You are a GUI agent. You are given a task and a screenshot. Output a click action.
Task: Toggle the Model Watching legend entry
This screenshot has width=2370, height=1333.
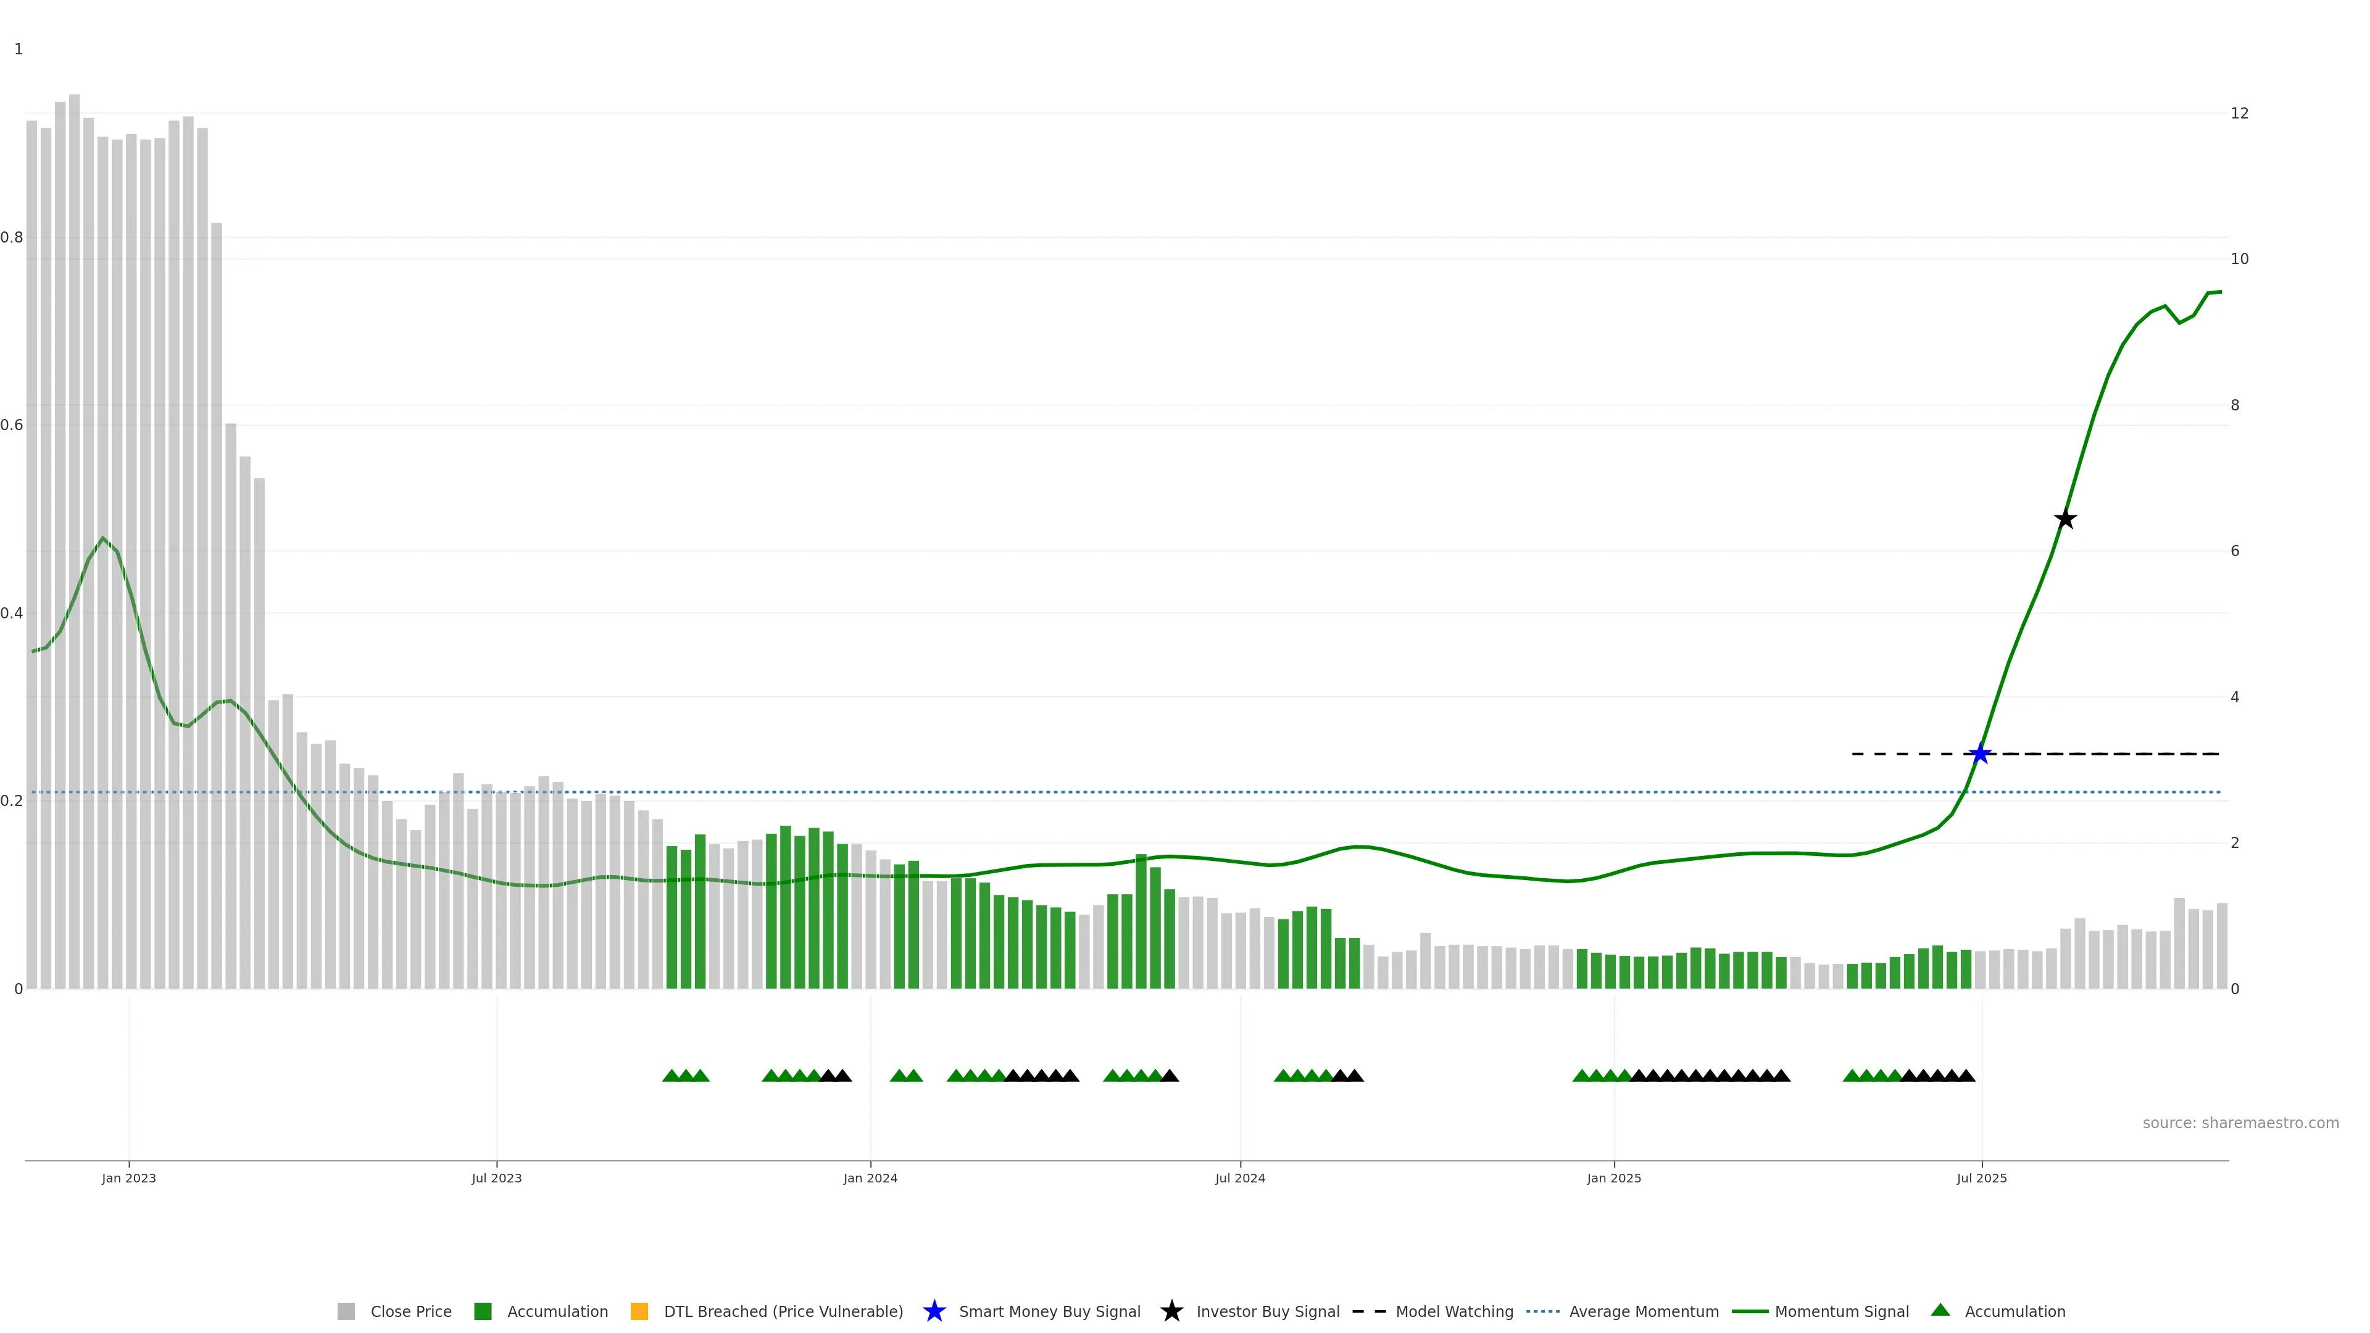1453,1312
